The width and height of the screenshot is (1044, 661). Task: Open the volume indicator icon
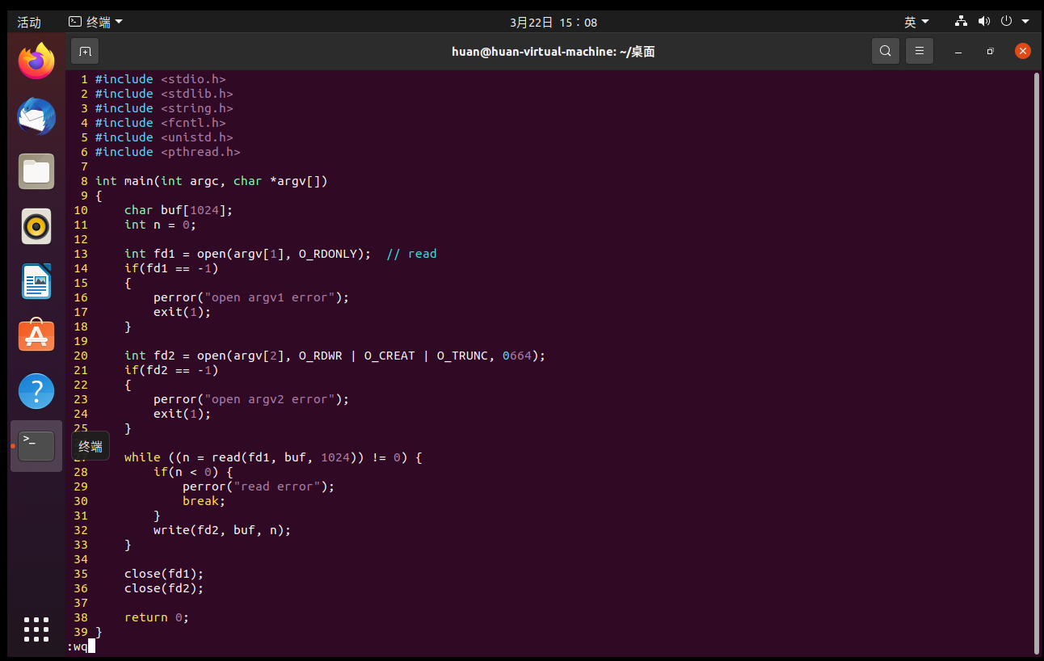pos(984,22)
